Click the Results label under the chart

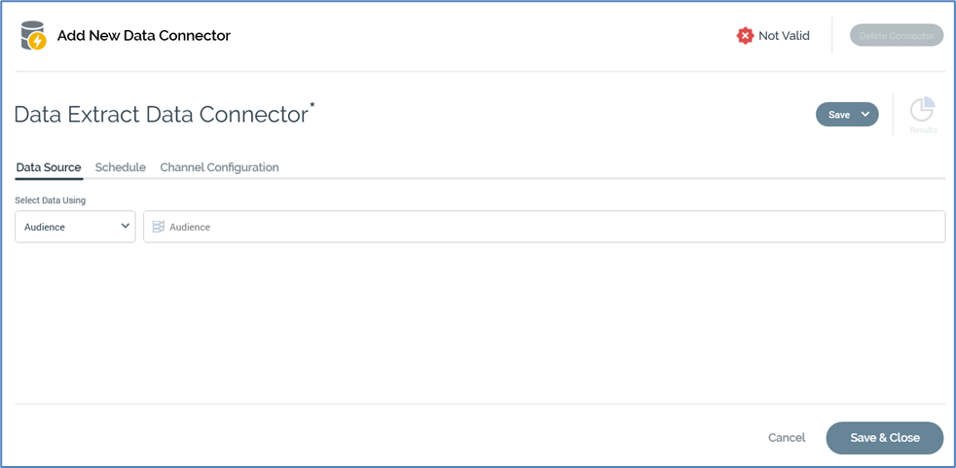click(x=923, y=130)
